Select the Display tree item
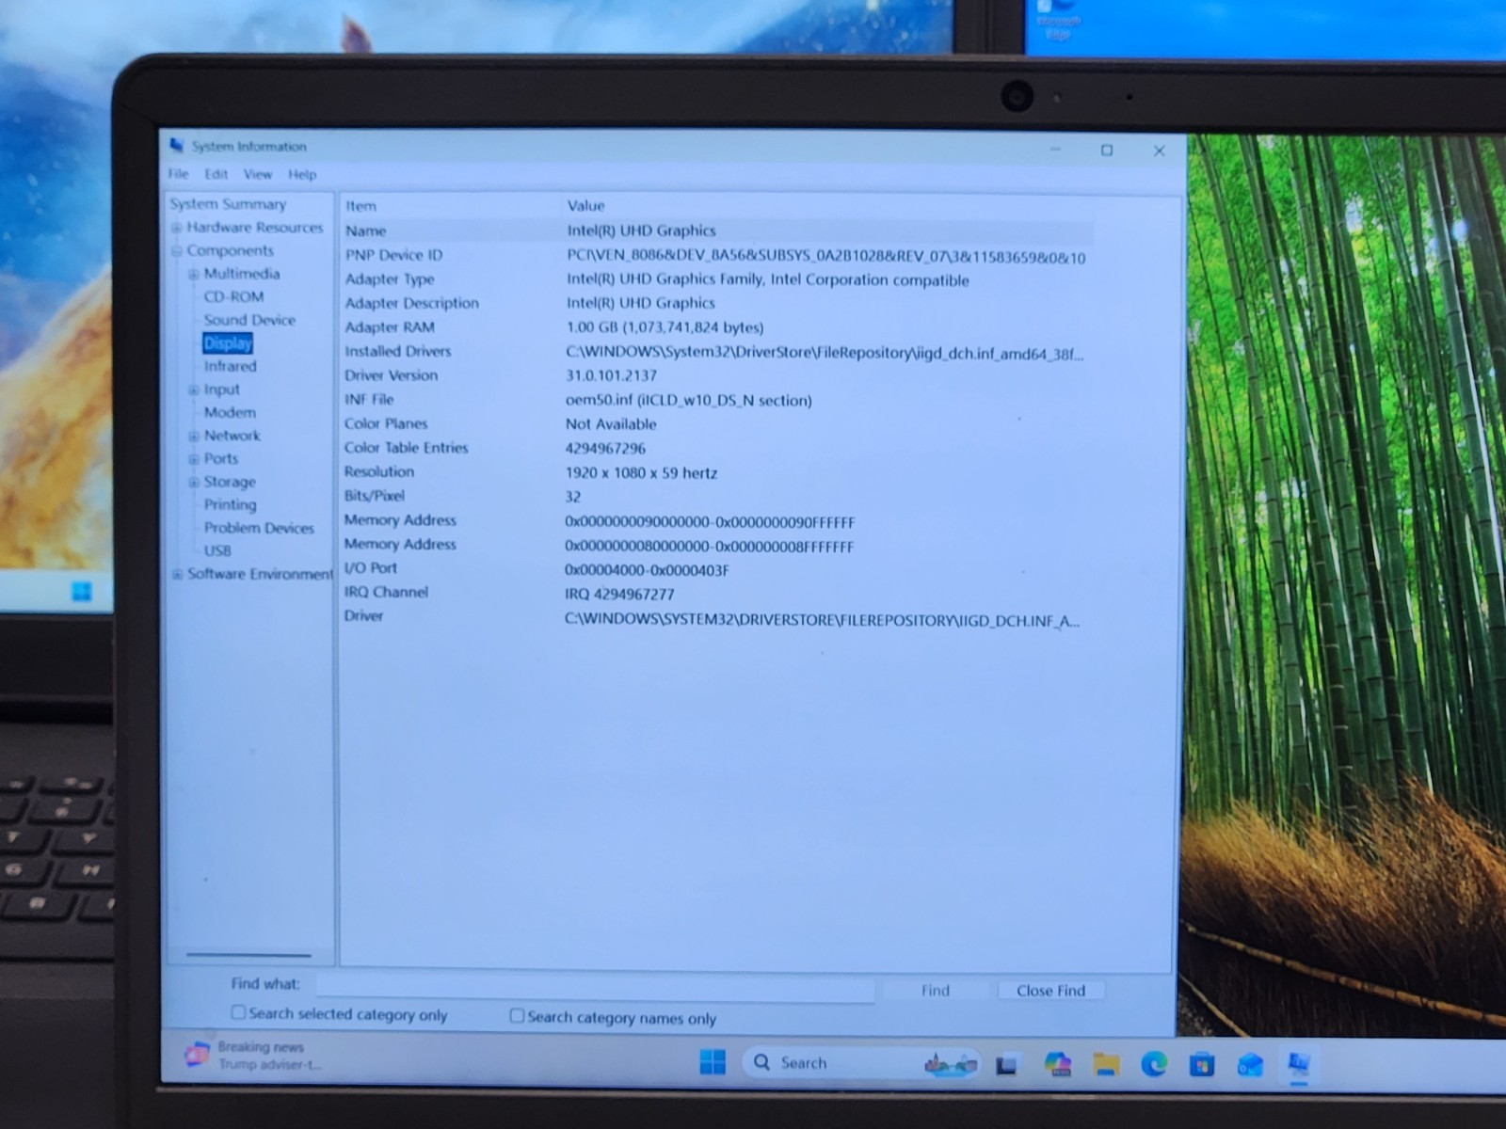 (228, 343)
